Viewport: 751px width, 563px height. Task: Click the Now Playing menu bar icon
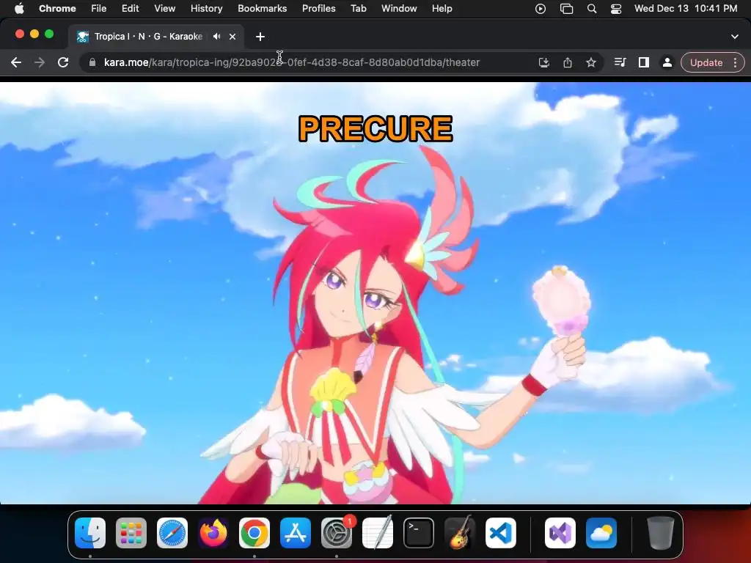541,9
